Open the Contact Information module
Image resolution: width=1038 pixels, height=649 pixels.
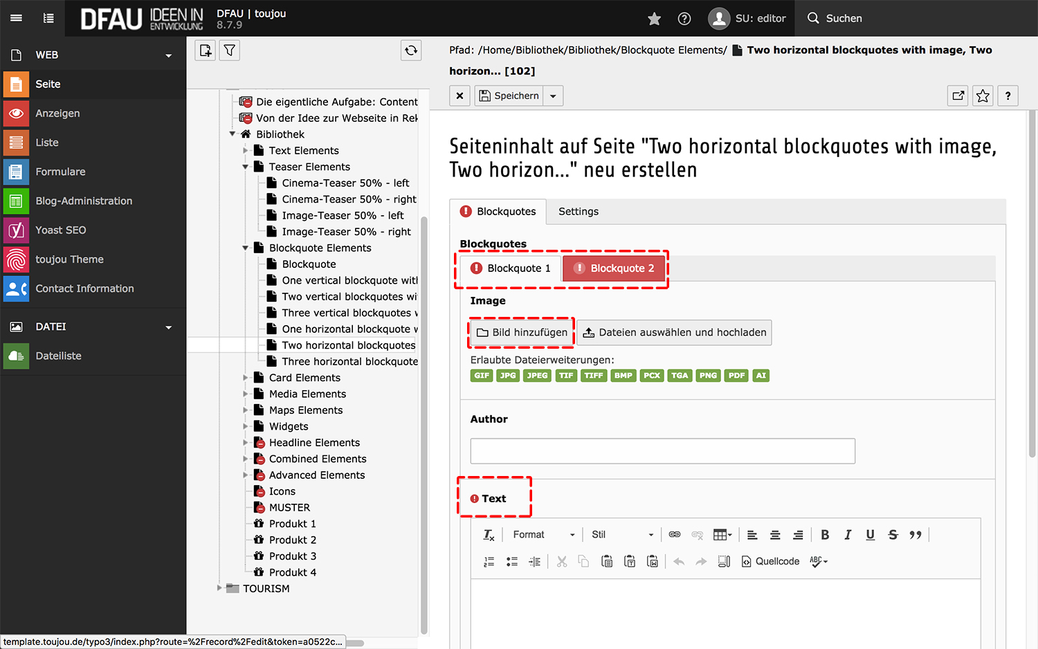coord(93,289)
